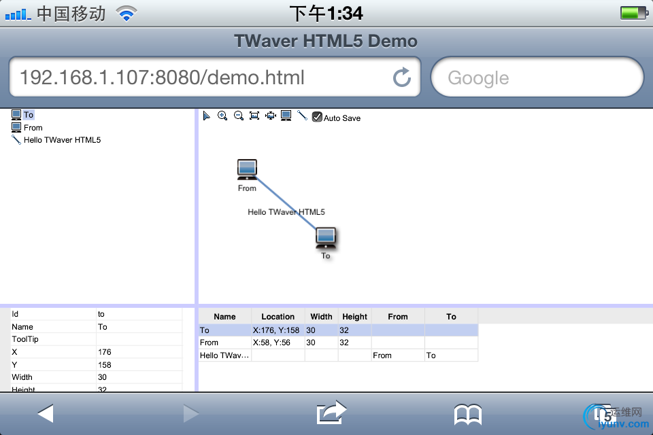Click the From value in link row
Viewport: 653px width, 435px height.
coord(398,355)
